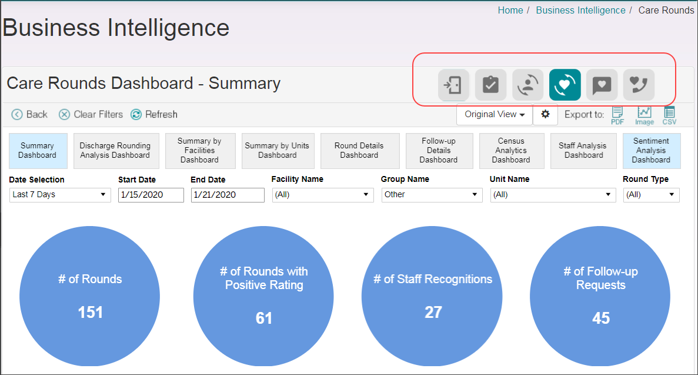Image resolution: width=698 pixels, height=375 pixels.
Task: Click the Clear Filters button
Action: point(91,114)
